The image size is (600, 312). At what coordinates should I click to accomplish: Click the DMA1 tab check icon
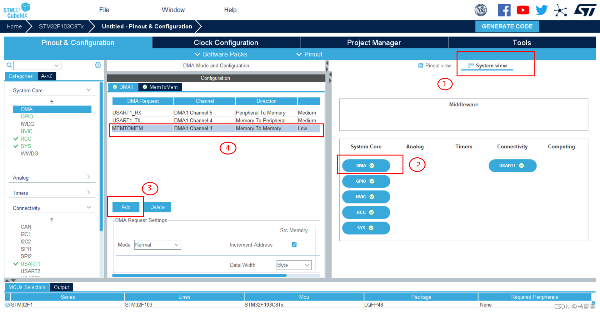pos(115,87)
